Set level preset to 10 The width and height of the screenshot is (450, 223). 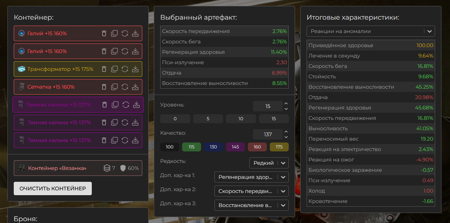pyautogui.click(x=241, y=119)
